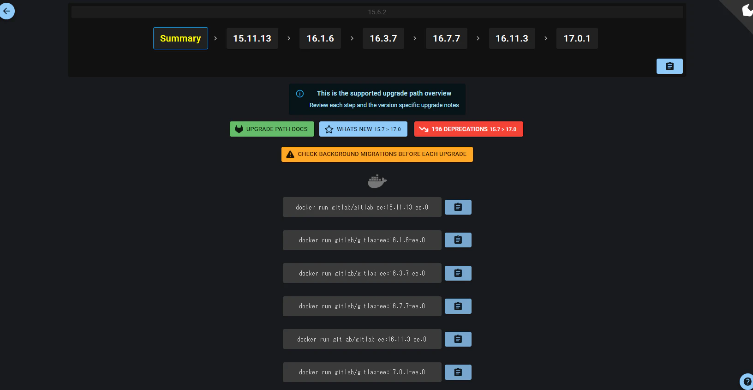Select the docker run 17.0.1-ee.0 command text

pyautogui.click(x=362, y=372)
